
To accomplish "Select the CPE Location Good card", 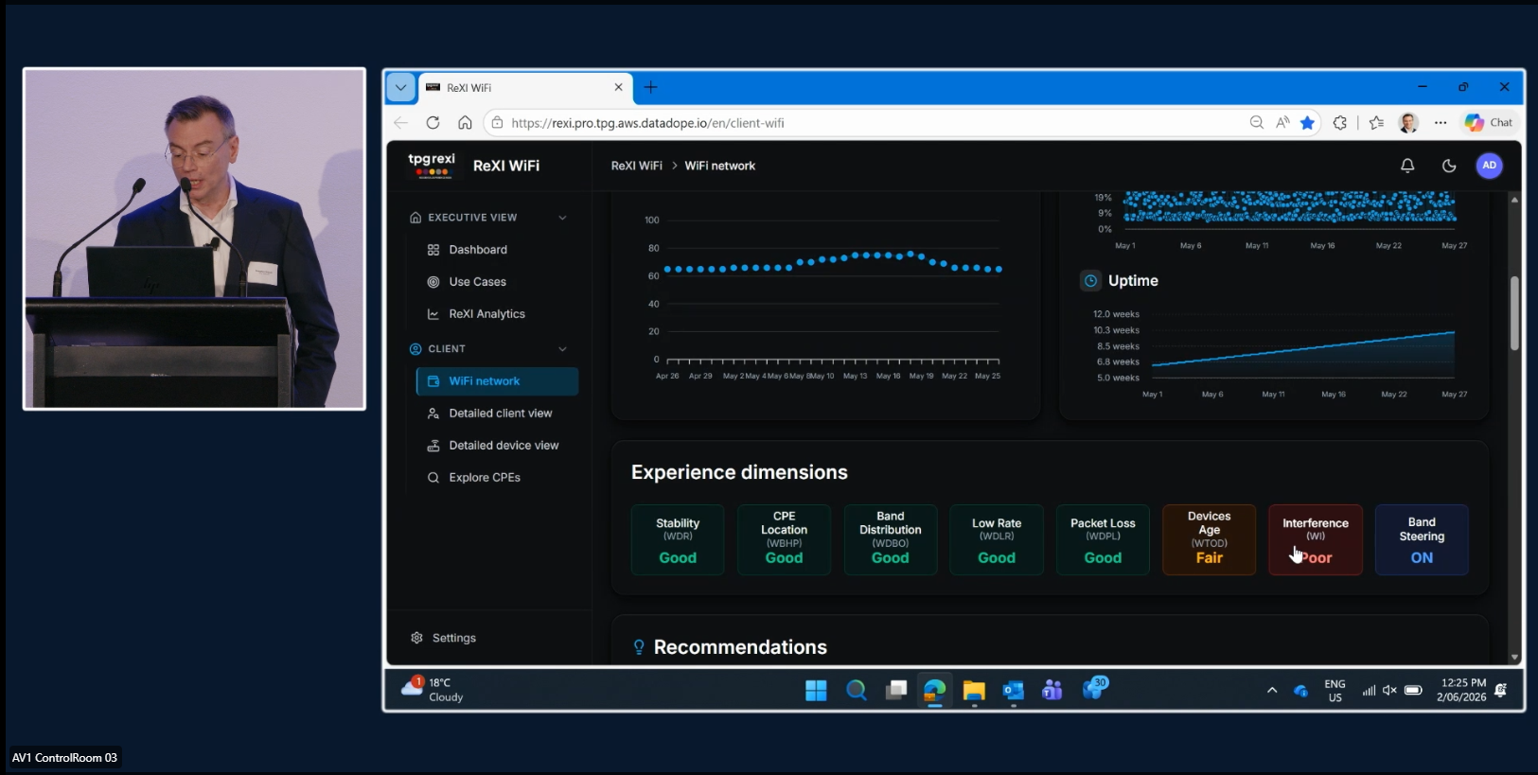I will [x=784, y=540].
